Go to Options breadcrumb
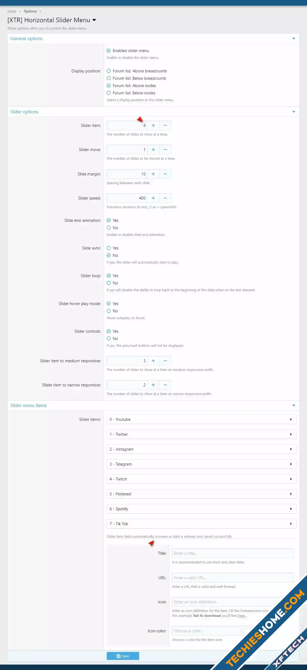307x670 pixels. click(30, 11)
